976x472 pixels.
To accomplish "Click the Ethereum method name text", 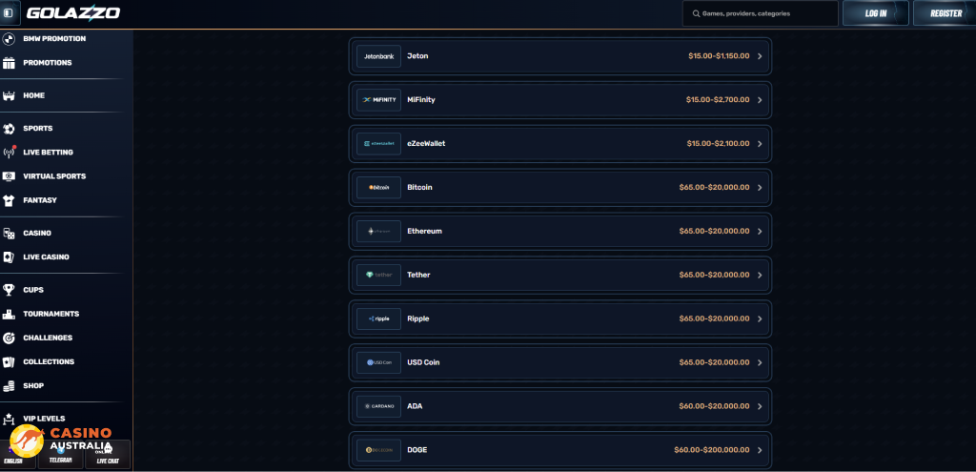I will [x=424, y=231].
